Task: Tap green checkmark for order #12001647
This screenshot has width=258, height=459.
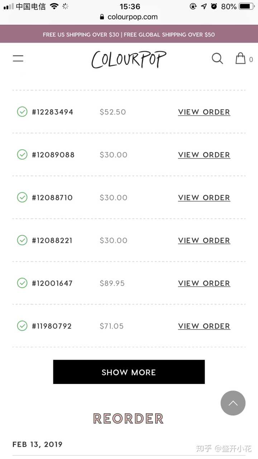Action: (x=22, y=283)
